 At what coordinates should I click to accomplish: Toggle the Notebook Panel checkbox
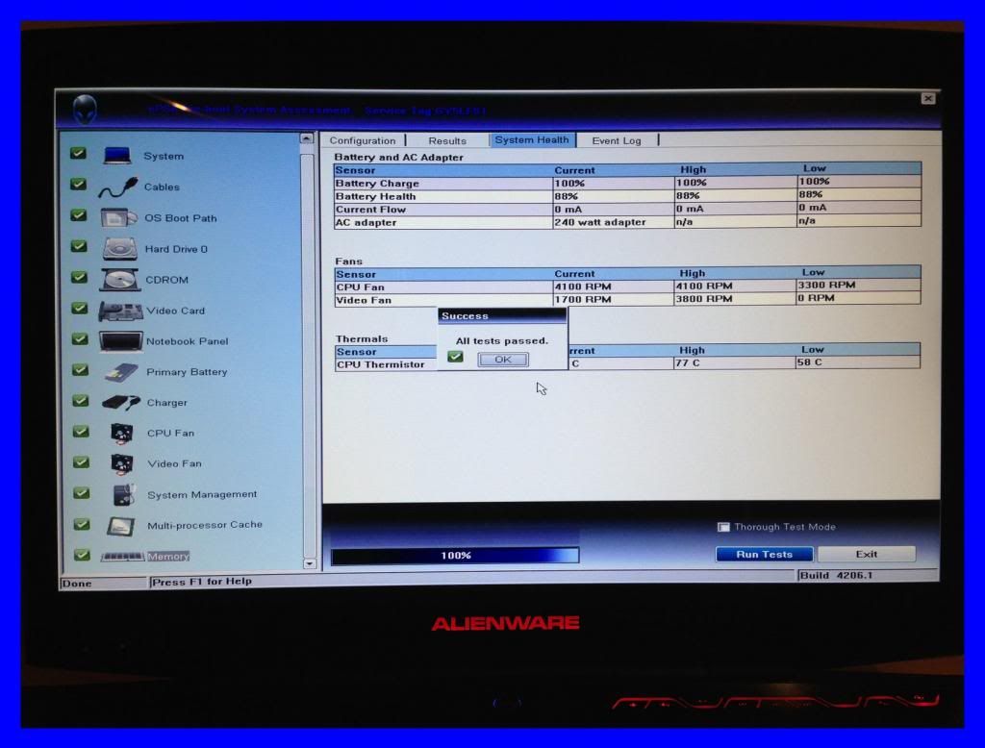point(80,338)
